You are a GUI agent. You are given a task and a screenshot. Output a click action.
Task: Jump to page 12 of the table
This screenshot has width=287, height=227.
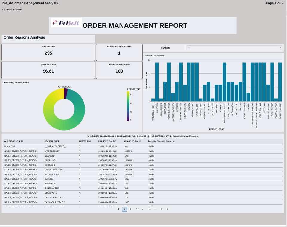click(x=161, y=209)
